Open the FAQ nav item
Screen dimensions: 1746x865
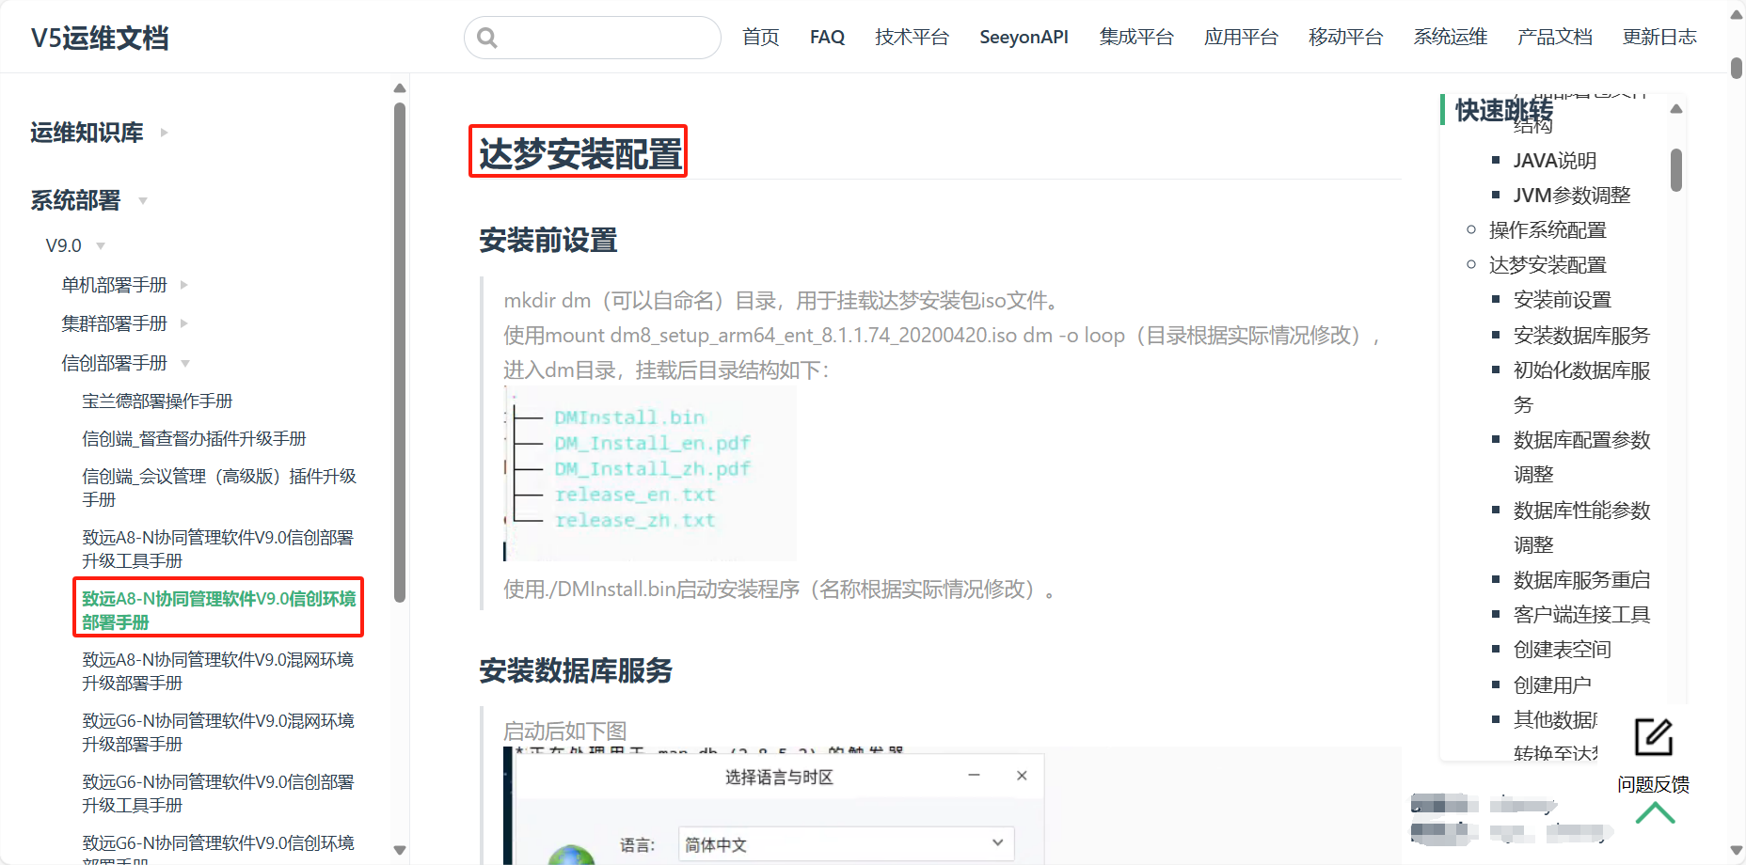(x=827, y=38)
